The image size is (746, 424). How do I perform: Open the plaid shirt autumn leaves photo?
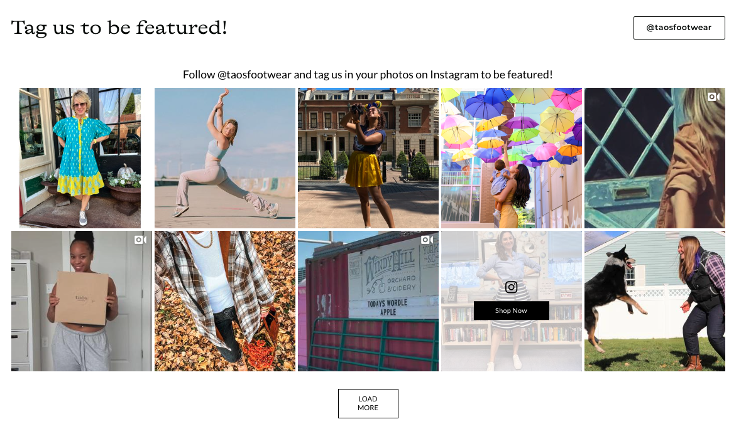[x=224, y=301]
